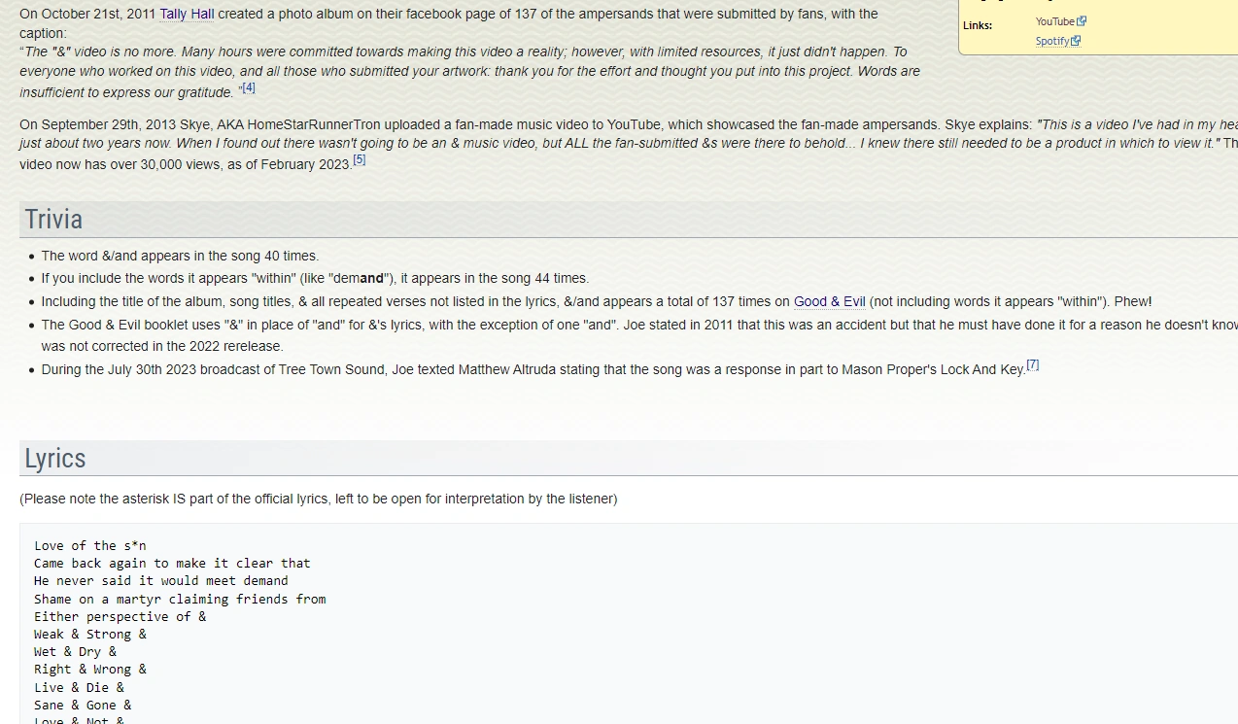Open the Tally Hall wiki link
Image resolution: width=1238 pixels, height=724 pixels.
[187, 14]
